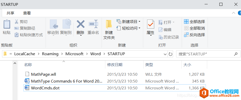
Task: Click the Edit (编辑) command
Action: pos(165,30)
